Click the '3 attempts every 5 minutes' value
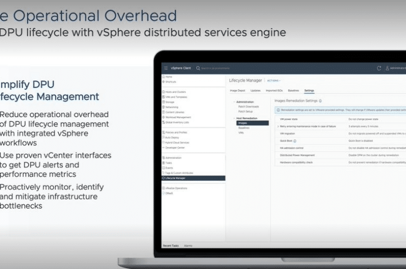The image size is (406, 269). click(363, 126)
